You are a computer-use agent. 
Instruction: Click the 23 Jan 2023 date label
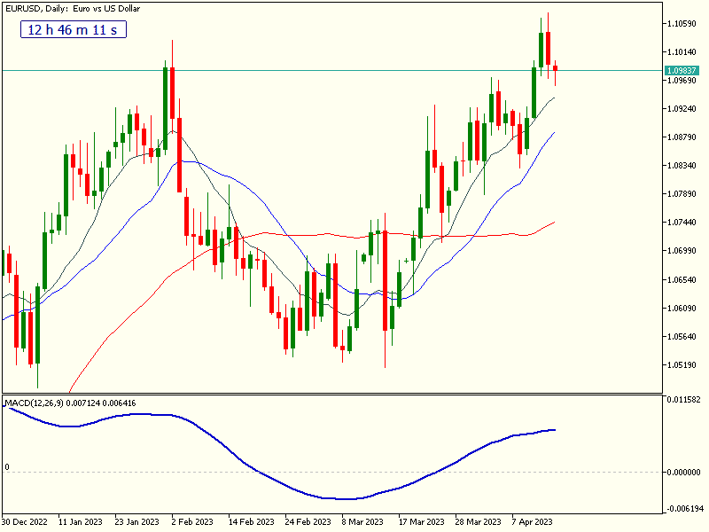pyautogui.click(x=136, y=521)
